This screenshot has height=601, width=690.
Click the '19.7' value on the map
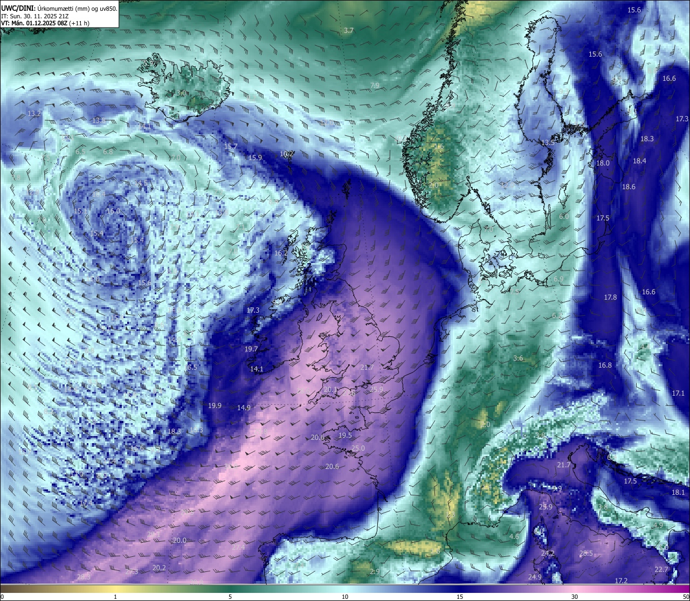(251, 349)
